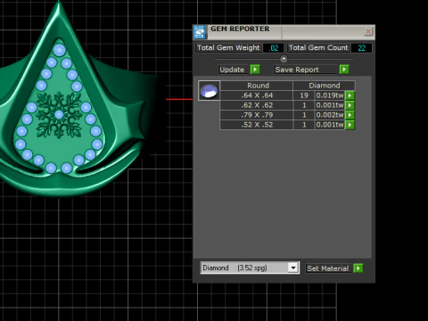Select the .64 X .64 size cell

(x=257, y=95)
